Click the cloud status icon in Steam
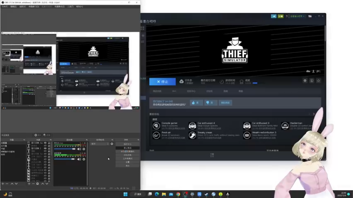The width and height of the screenshot is (353, 198). coord(181,81)
